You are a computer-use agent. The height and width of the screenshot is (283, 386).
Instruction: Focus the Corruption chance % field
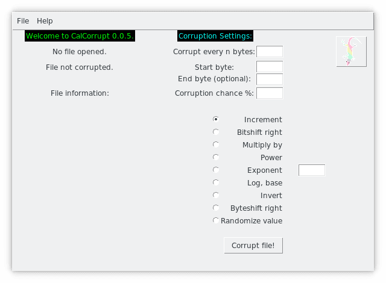point(270,93)
